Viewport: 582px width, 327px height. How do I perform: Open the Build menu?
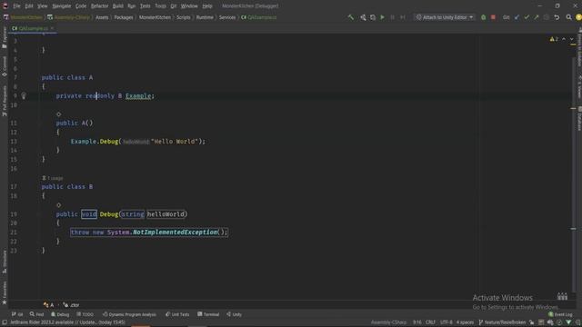[118, 6]
